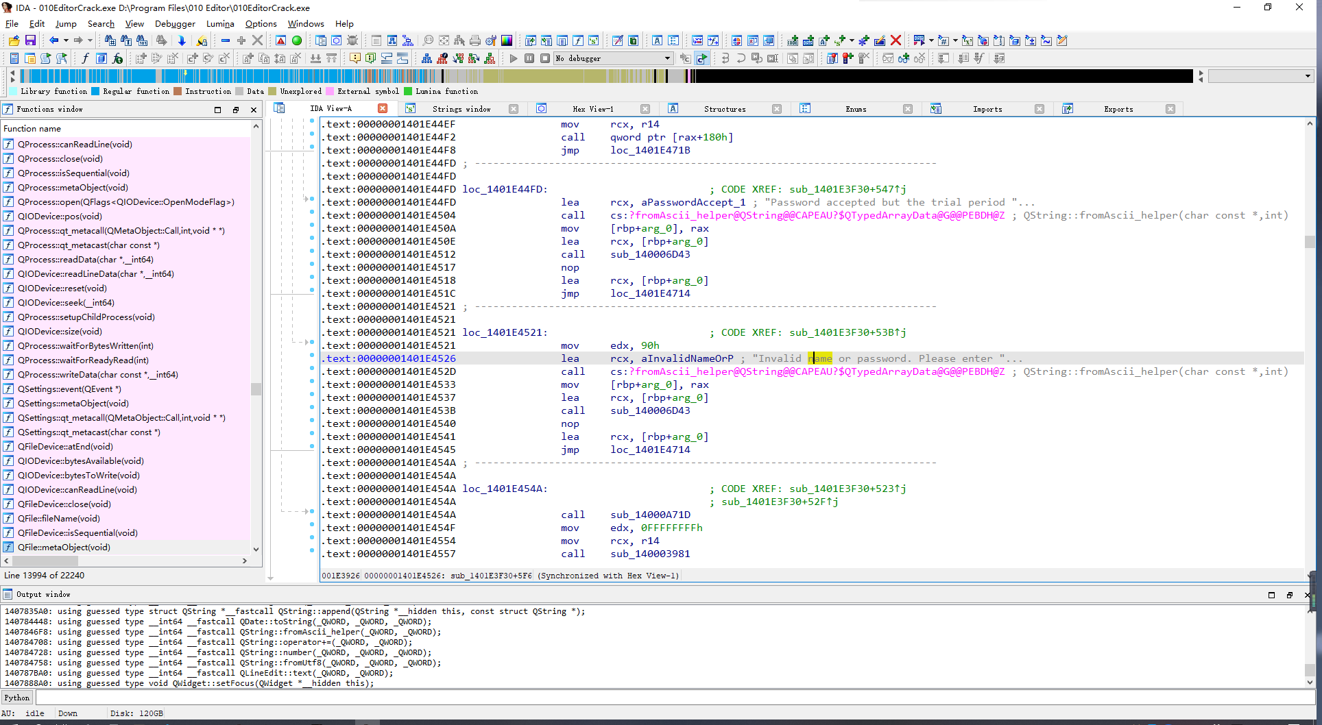Viewport: 1322px width, 725px height.
Task: Click the Library function legend swatch
Action: 14,91
